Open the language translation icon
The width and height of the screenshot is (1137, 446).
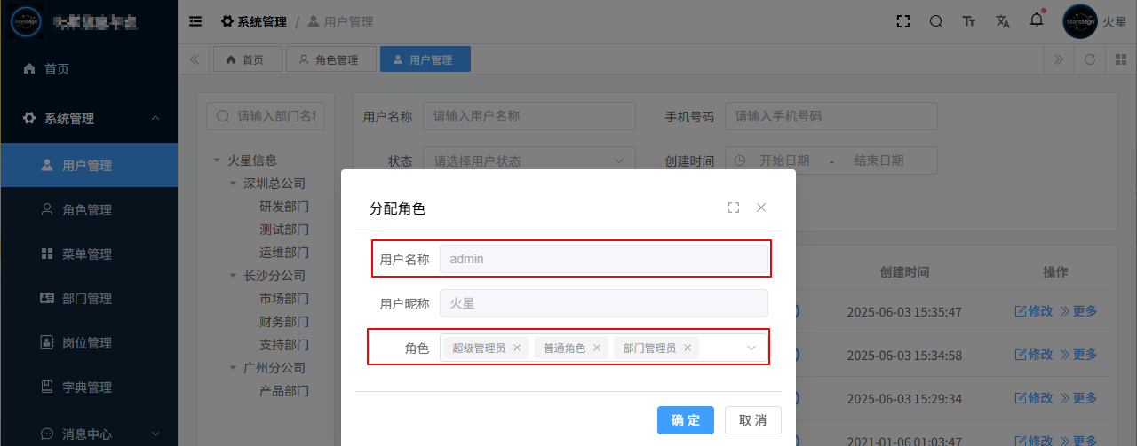tap(1003, 21)
